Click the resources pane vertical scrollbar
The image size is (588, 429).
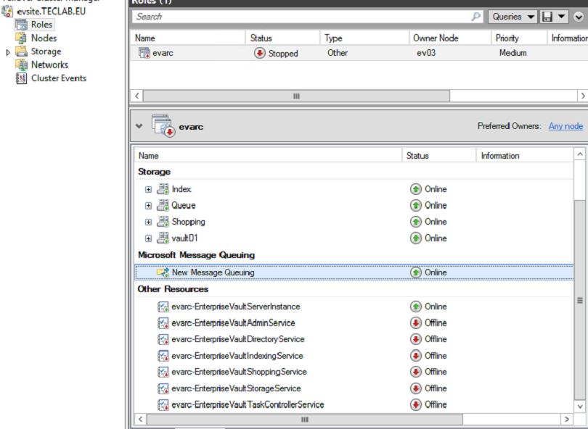(x=579, y=290)
